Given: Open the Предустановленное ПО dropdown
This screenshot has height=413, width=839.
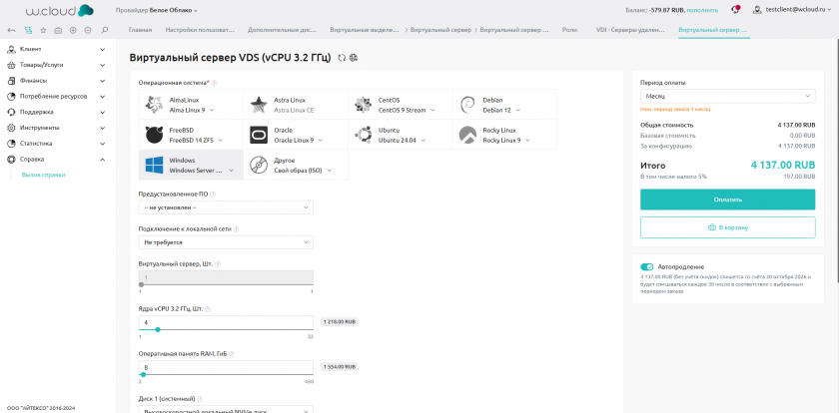Looking at the screenshot, I should click(226, 207).
